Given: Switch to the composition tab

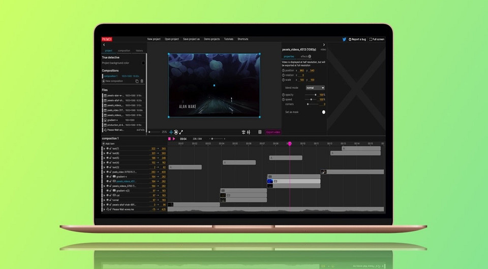Looking at the screenshot, I should coord(124,51).
